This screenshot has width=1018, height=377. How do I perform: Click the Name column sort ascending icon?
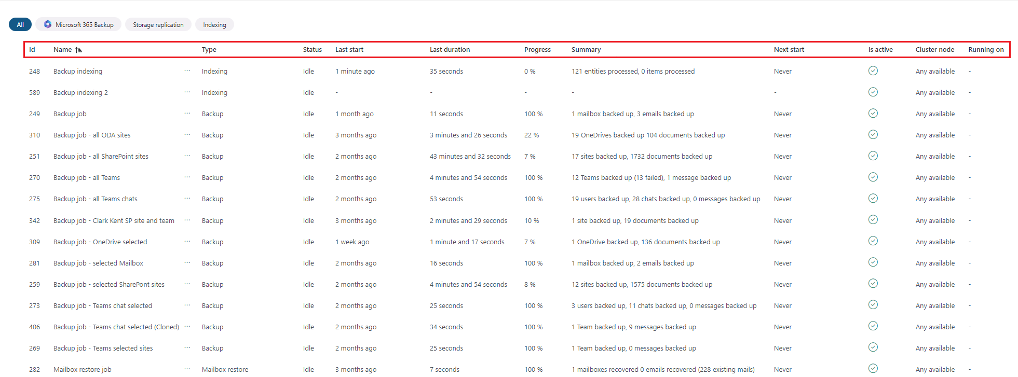(78, 50)
